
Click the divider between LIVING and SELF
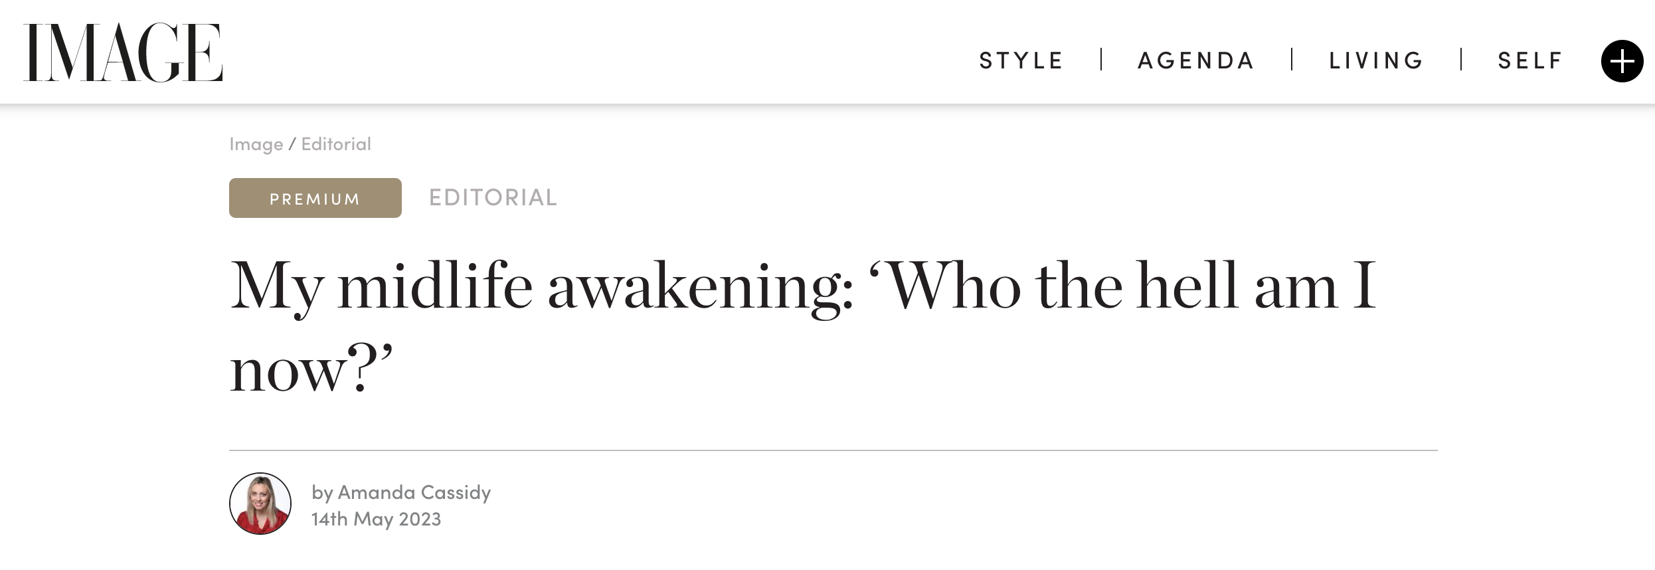click(1461, 59)
